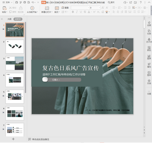Open the WordArt (艺术字) side panel
The image size is (152, 143).
pos(149,40)
